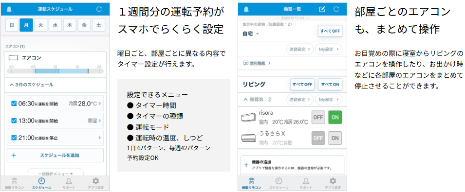Open 機器リモコン tab in schedule screen

[14, 183]
